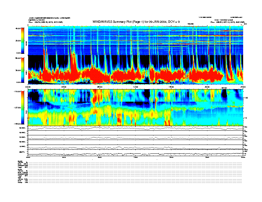Select the 04:00 time tick below RAD1 panel
Image resolution: width=262 pixels, height=202 pixels.
pyautogui.click(x=64, y=87)
